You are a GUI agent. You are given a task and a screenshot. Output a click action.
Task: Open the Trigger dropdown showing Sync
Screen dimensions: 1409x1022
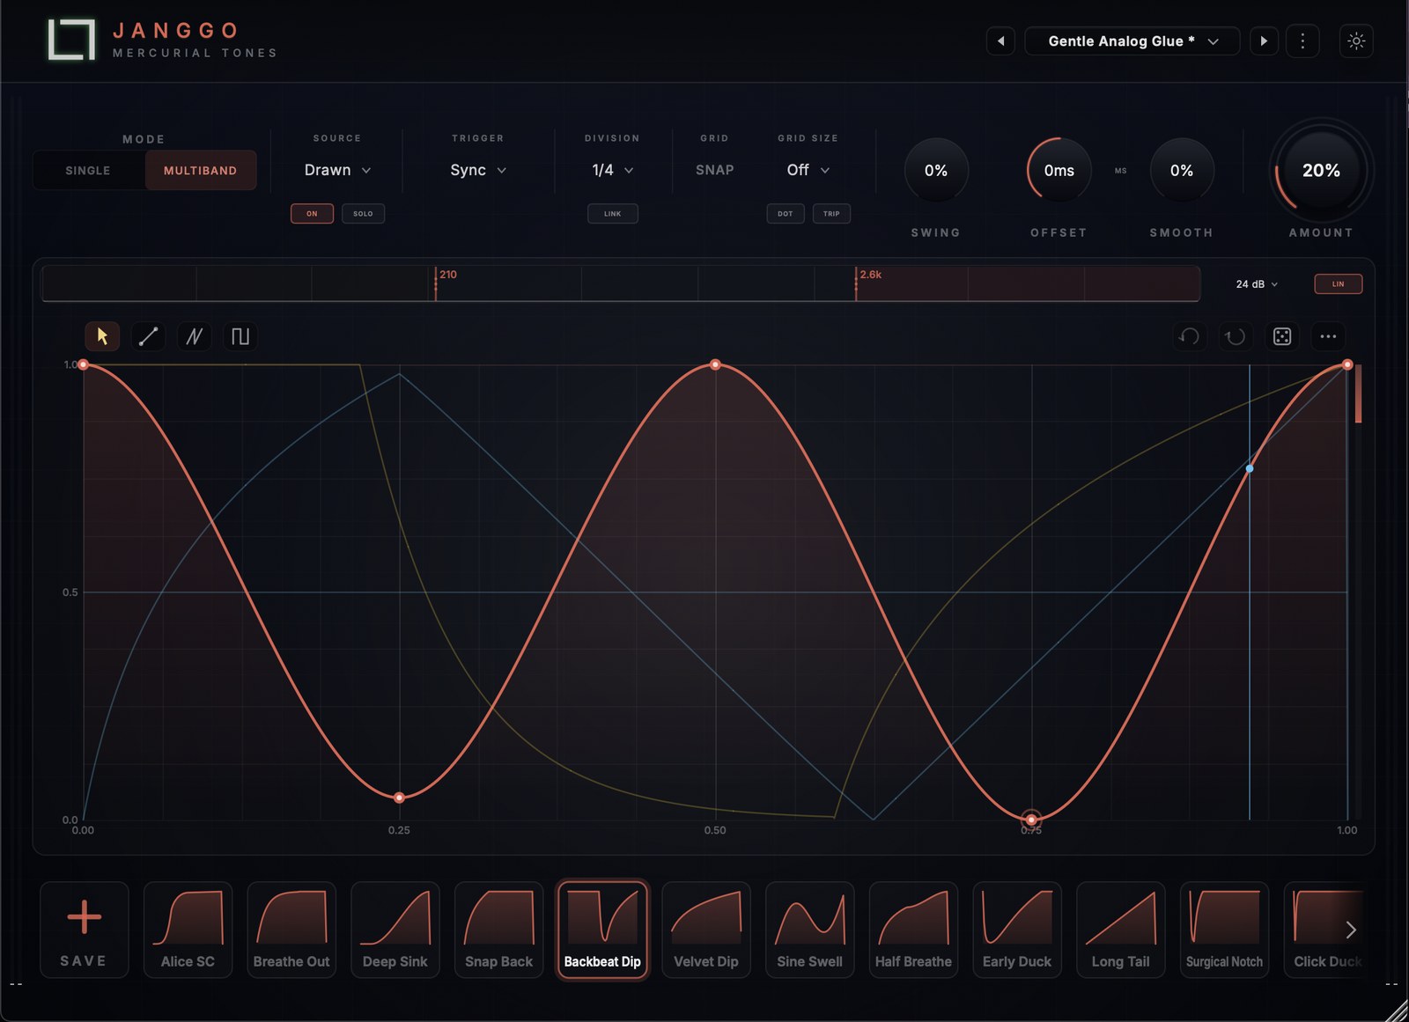coord(478,170)
